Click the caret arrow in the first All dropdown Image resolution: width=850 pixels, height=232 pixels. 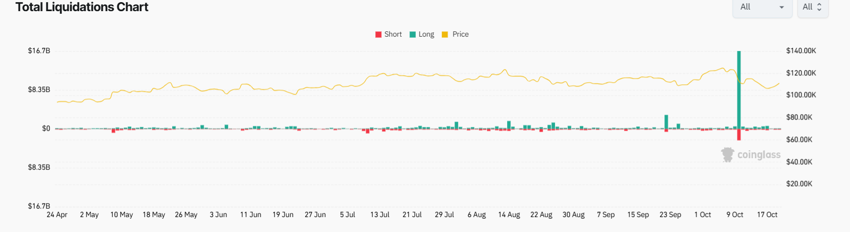[781, 7]
